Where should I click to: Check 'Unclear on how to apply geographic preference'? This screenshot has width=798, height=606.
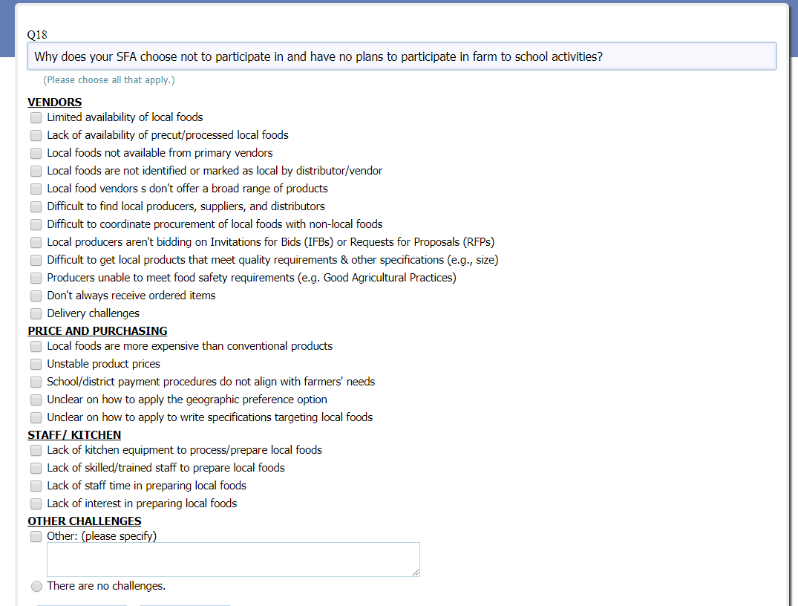point(36,400)
